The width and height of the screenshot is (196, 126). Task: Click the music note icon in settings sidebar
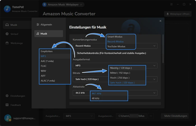click(38, 34)
